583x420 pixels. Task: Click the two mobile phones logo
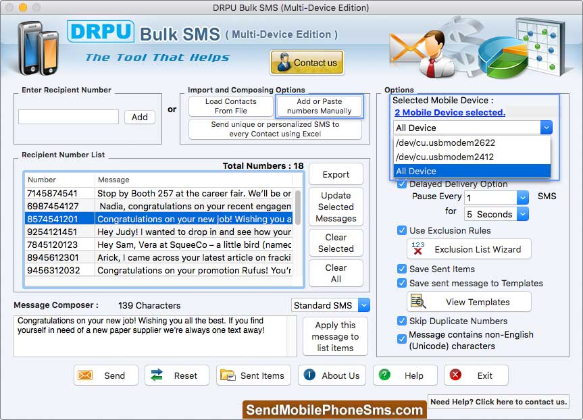click(x=39, y=47)
